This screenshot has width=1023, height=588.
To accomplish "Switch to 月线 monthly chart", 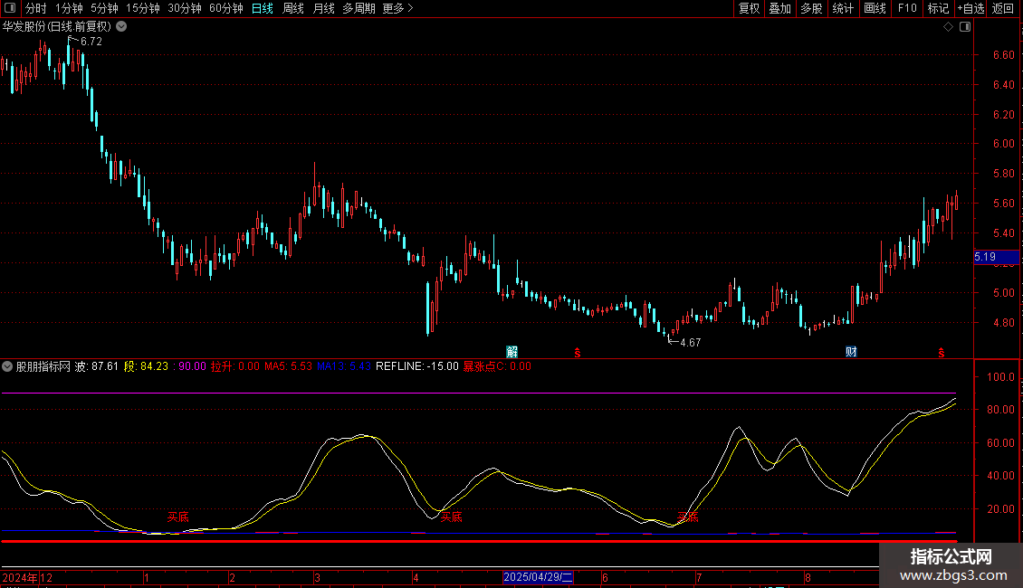I will [323, 8].
